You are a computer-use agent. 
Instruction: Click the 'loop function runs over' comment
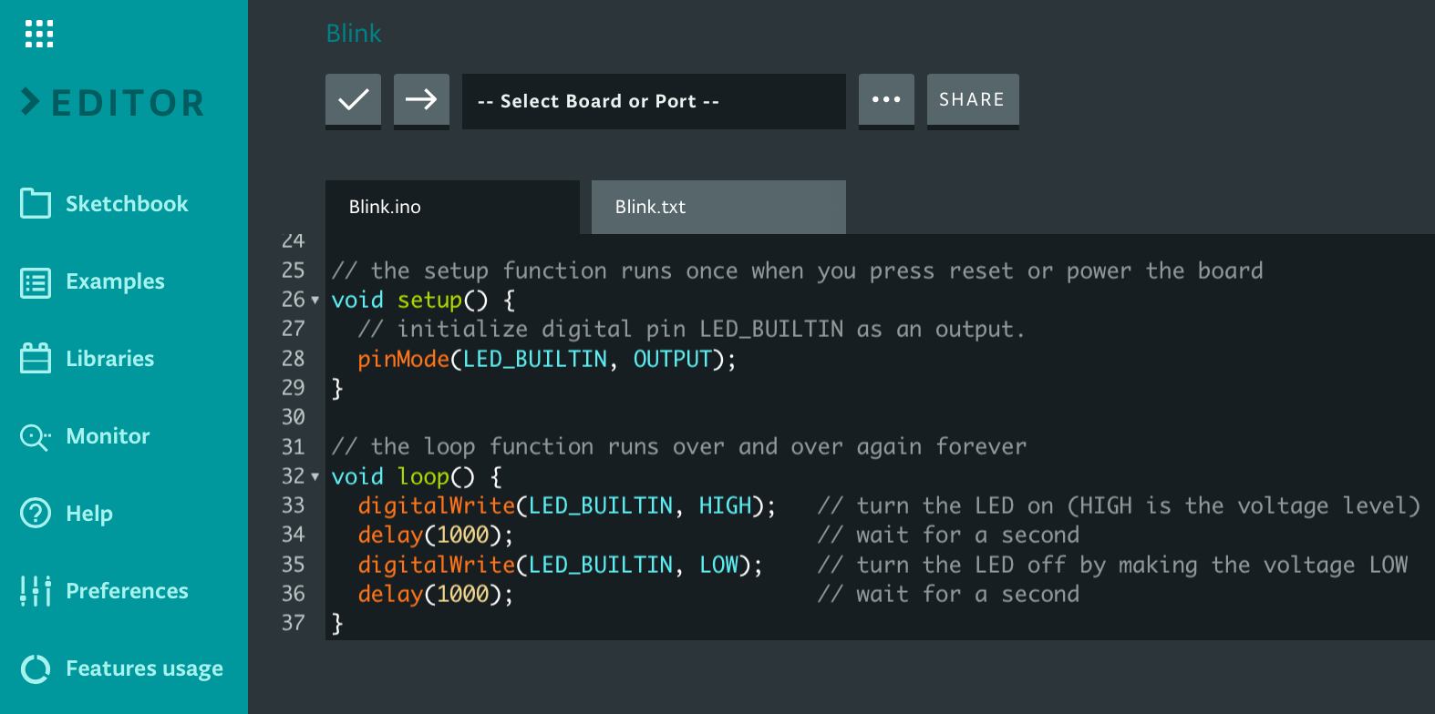click(x=679, y=446)
